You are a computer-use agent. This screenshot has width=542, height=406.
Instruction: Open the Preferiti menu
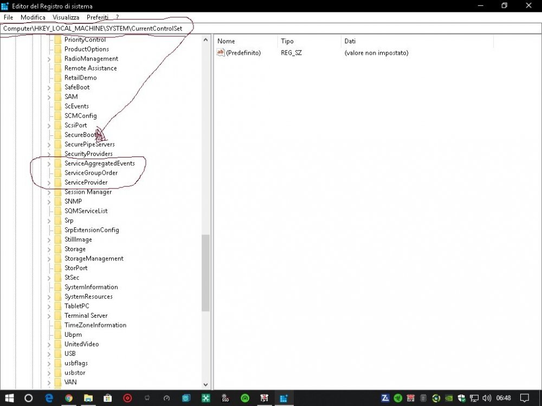pos(98,17)
